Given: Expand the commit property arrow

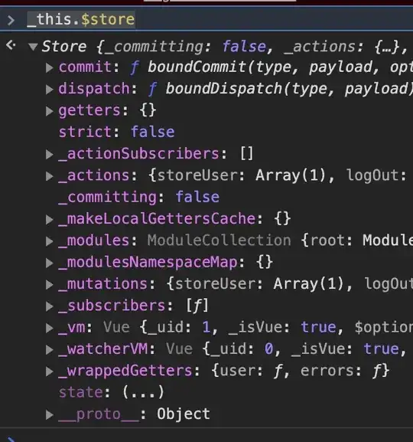Looking at the screenshot, I should [x=50, y=67].
